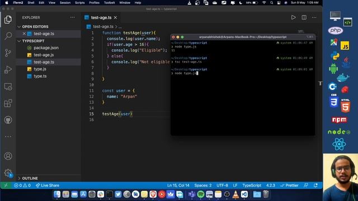Change LF end of line sequence
This screenshot has width=358, height=201.
click(x=235, y=185)
